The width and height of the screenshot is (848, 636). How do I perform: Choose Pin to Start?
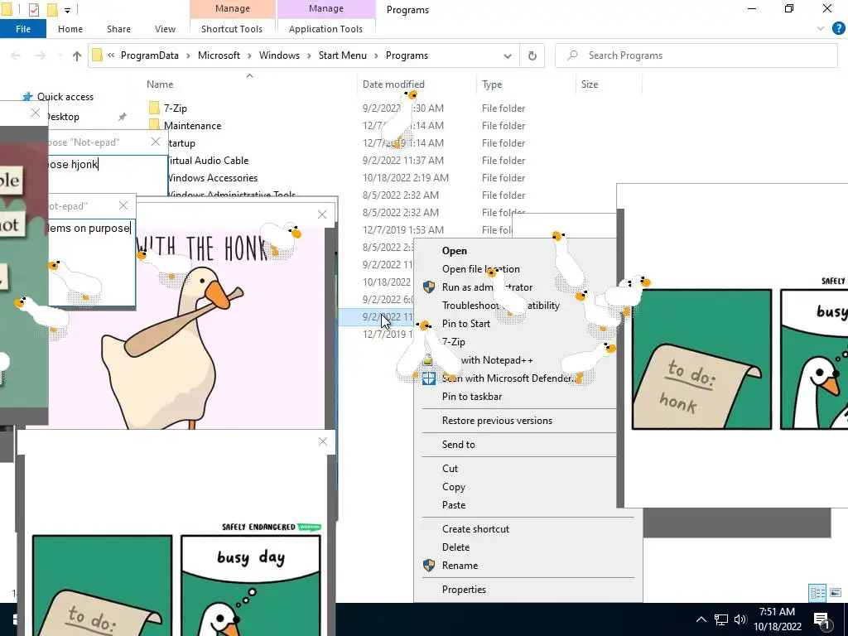click(465, 324)
